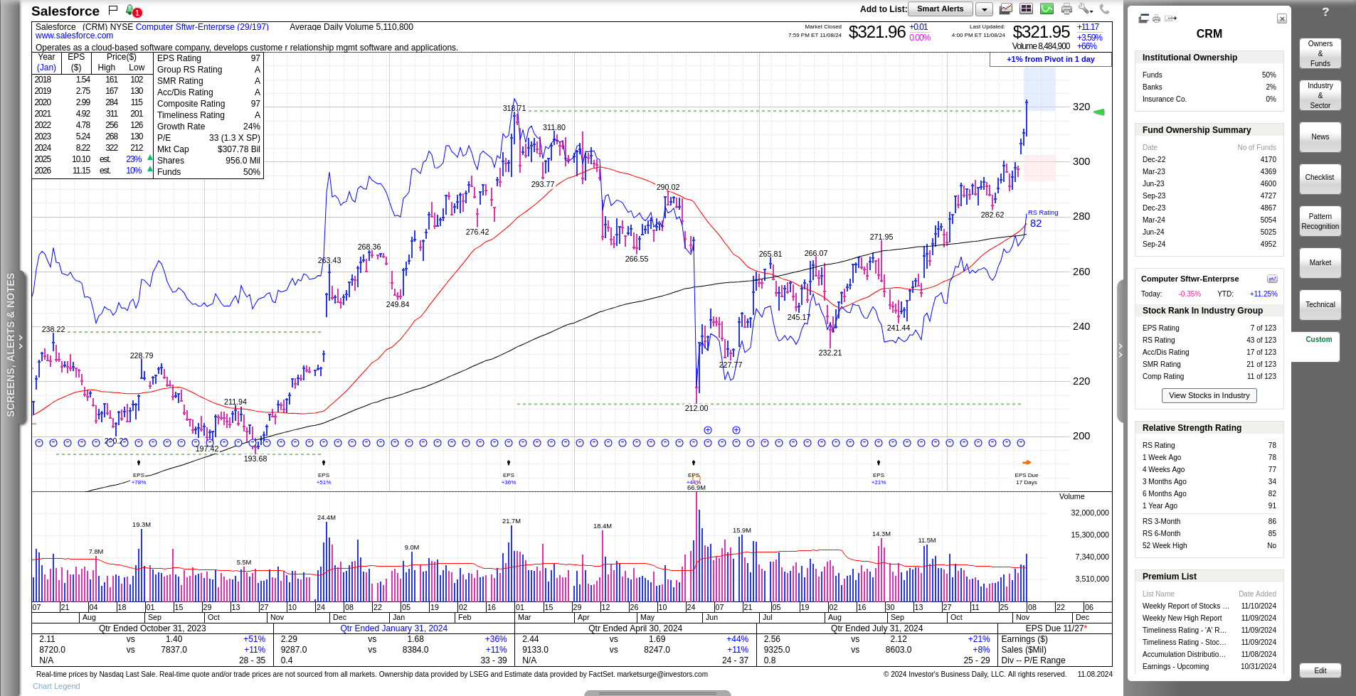The height and width of the screenshot is (696, 1356).
Task: Open the Chart Legend link
Action: [x=56, y=686]
